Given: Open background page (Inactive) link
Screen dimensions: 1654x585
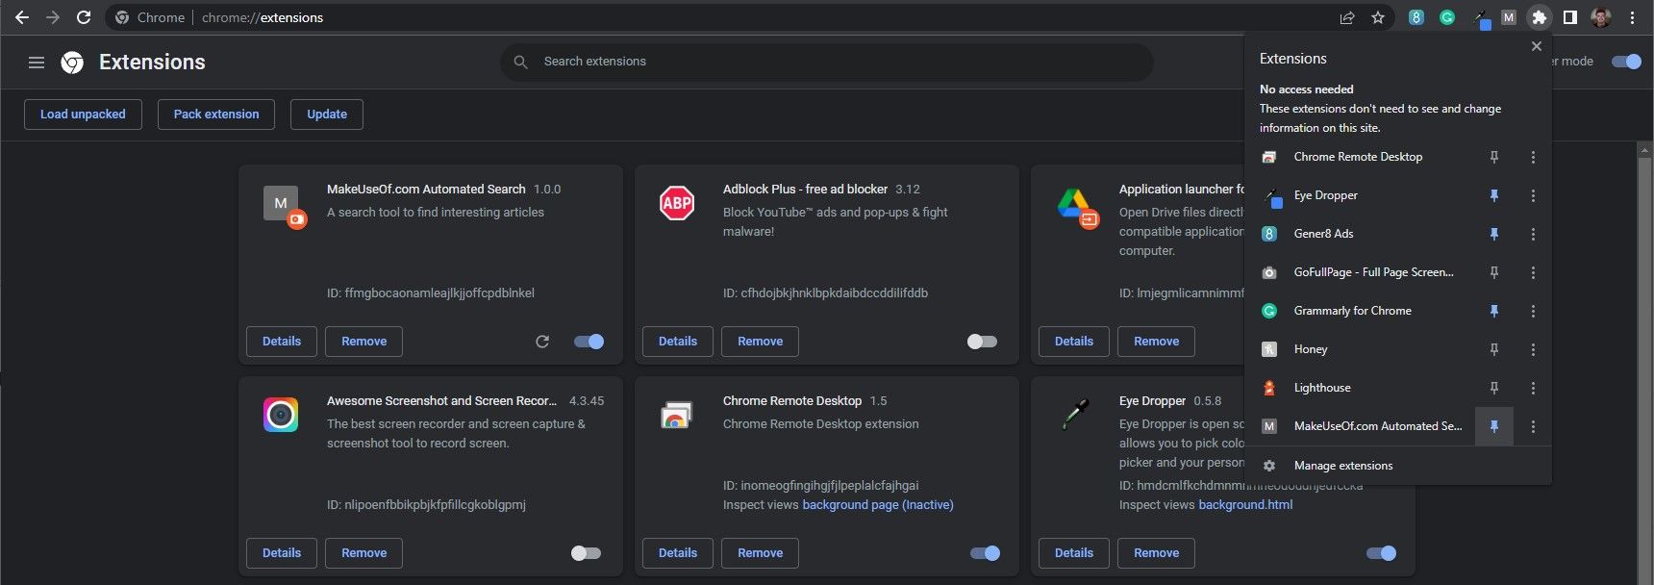Looking at the screenshot, I should coord(878,505).
